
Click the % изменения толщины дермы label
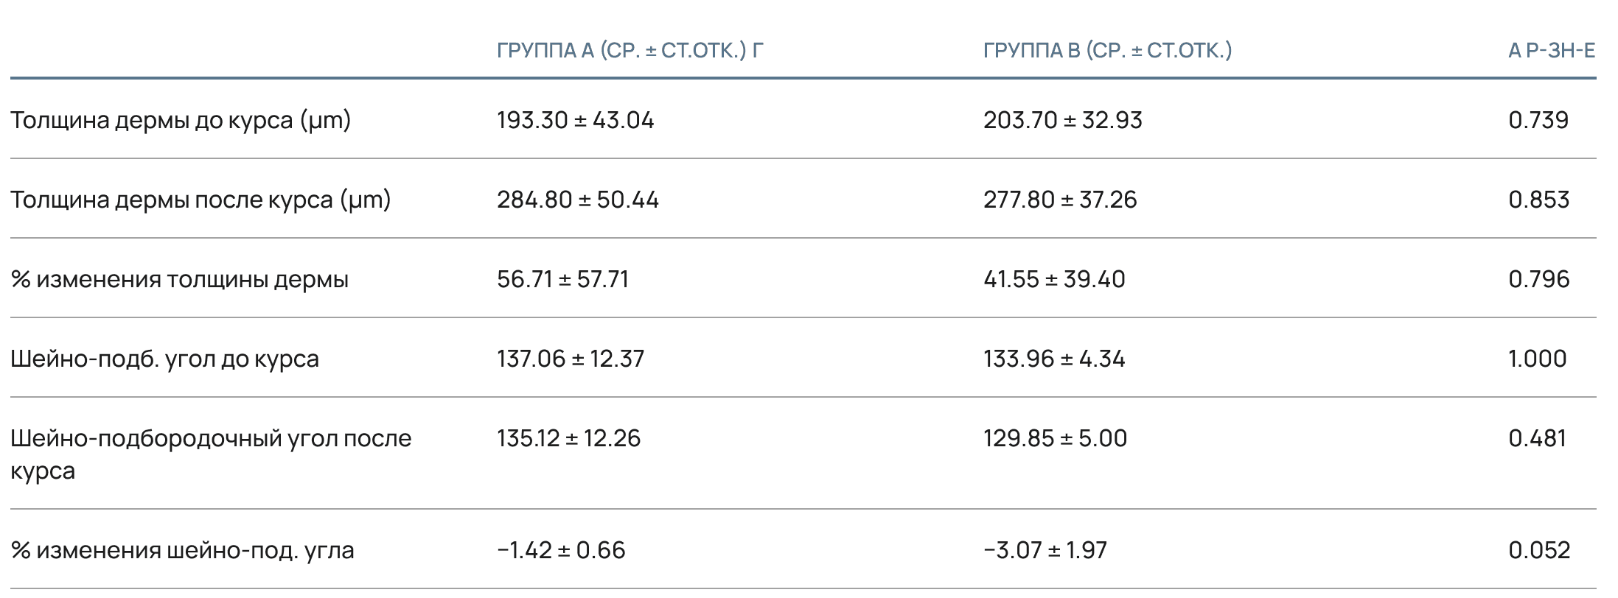click(x=179, y=279)
